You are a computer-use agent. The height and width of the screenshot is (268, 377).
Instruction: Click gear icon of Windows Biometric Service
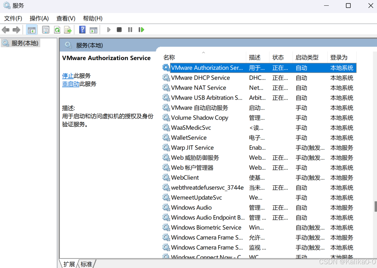tap(166, 227)
